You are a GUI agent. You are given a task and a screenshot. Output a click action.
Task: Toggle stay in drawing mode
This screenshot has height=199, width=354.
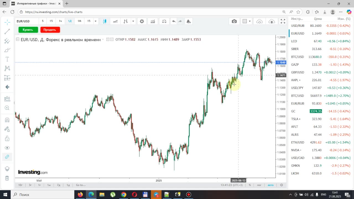point(7,129)
